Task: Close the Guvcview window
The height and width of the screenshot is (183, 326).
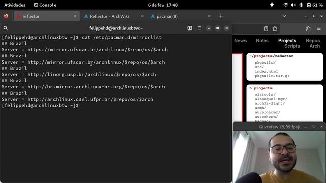Action: pos(321,127)
